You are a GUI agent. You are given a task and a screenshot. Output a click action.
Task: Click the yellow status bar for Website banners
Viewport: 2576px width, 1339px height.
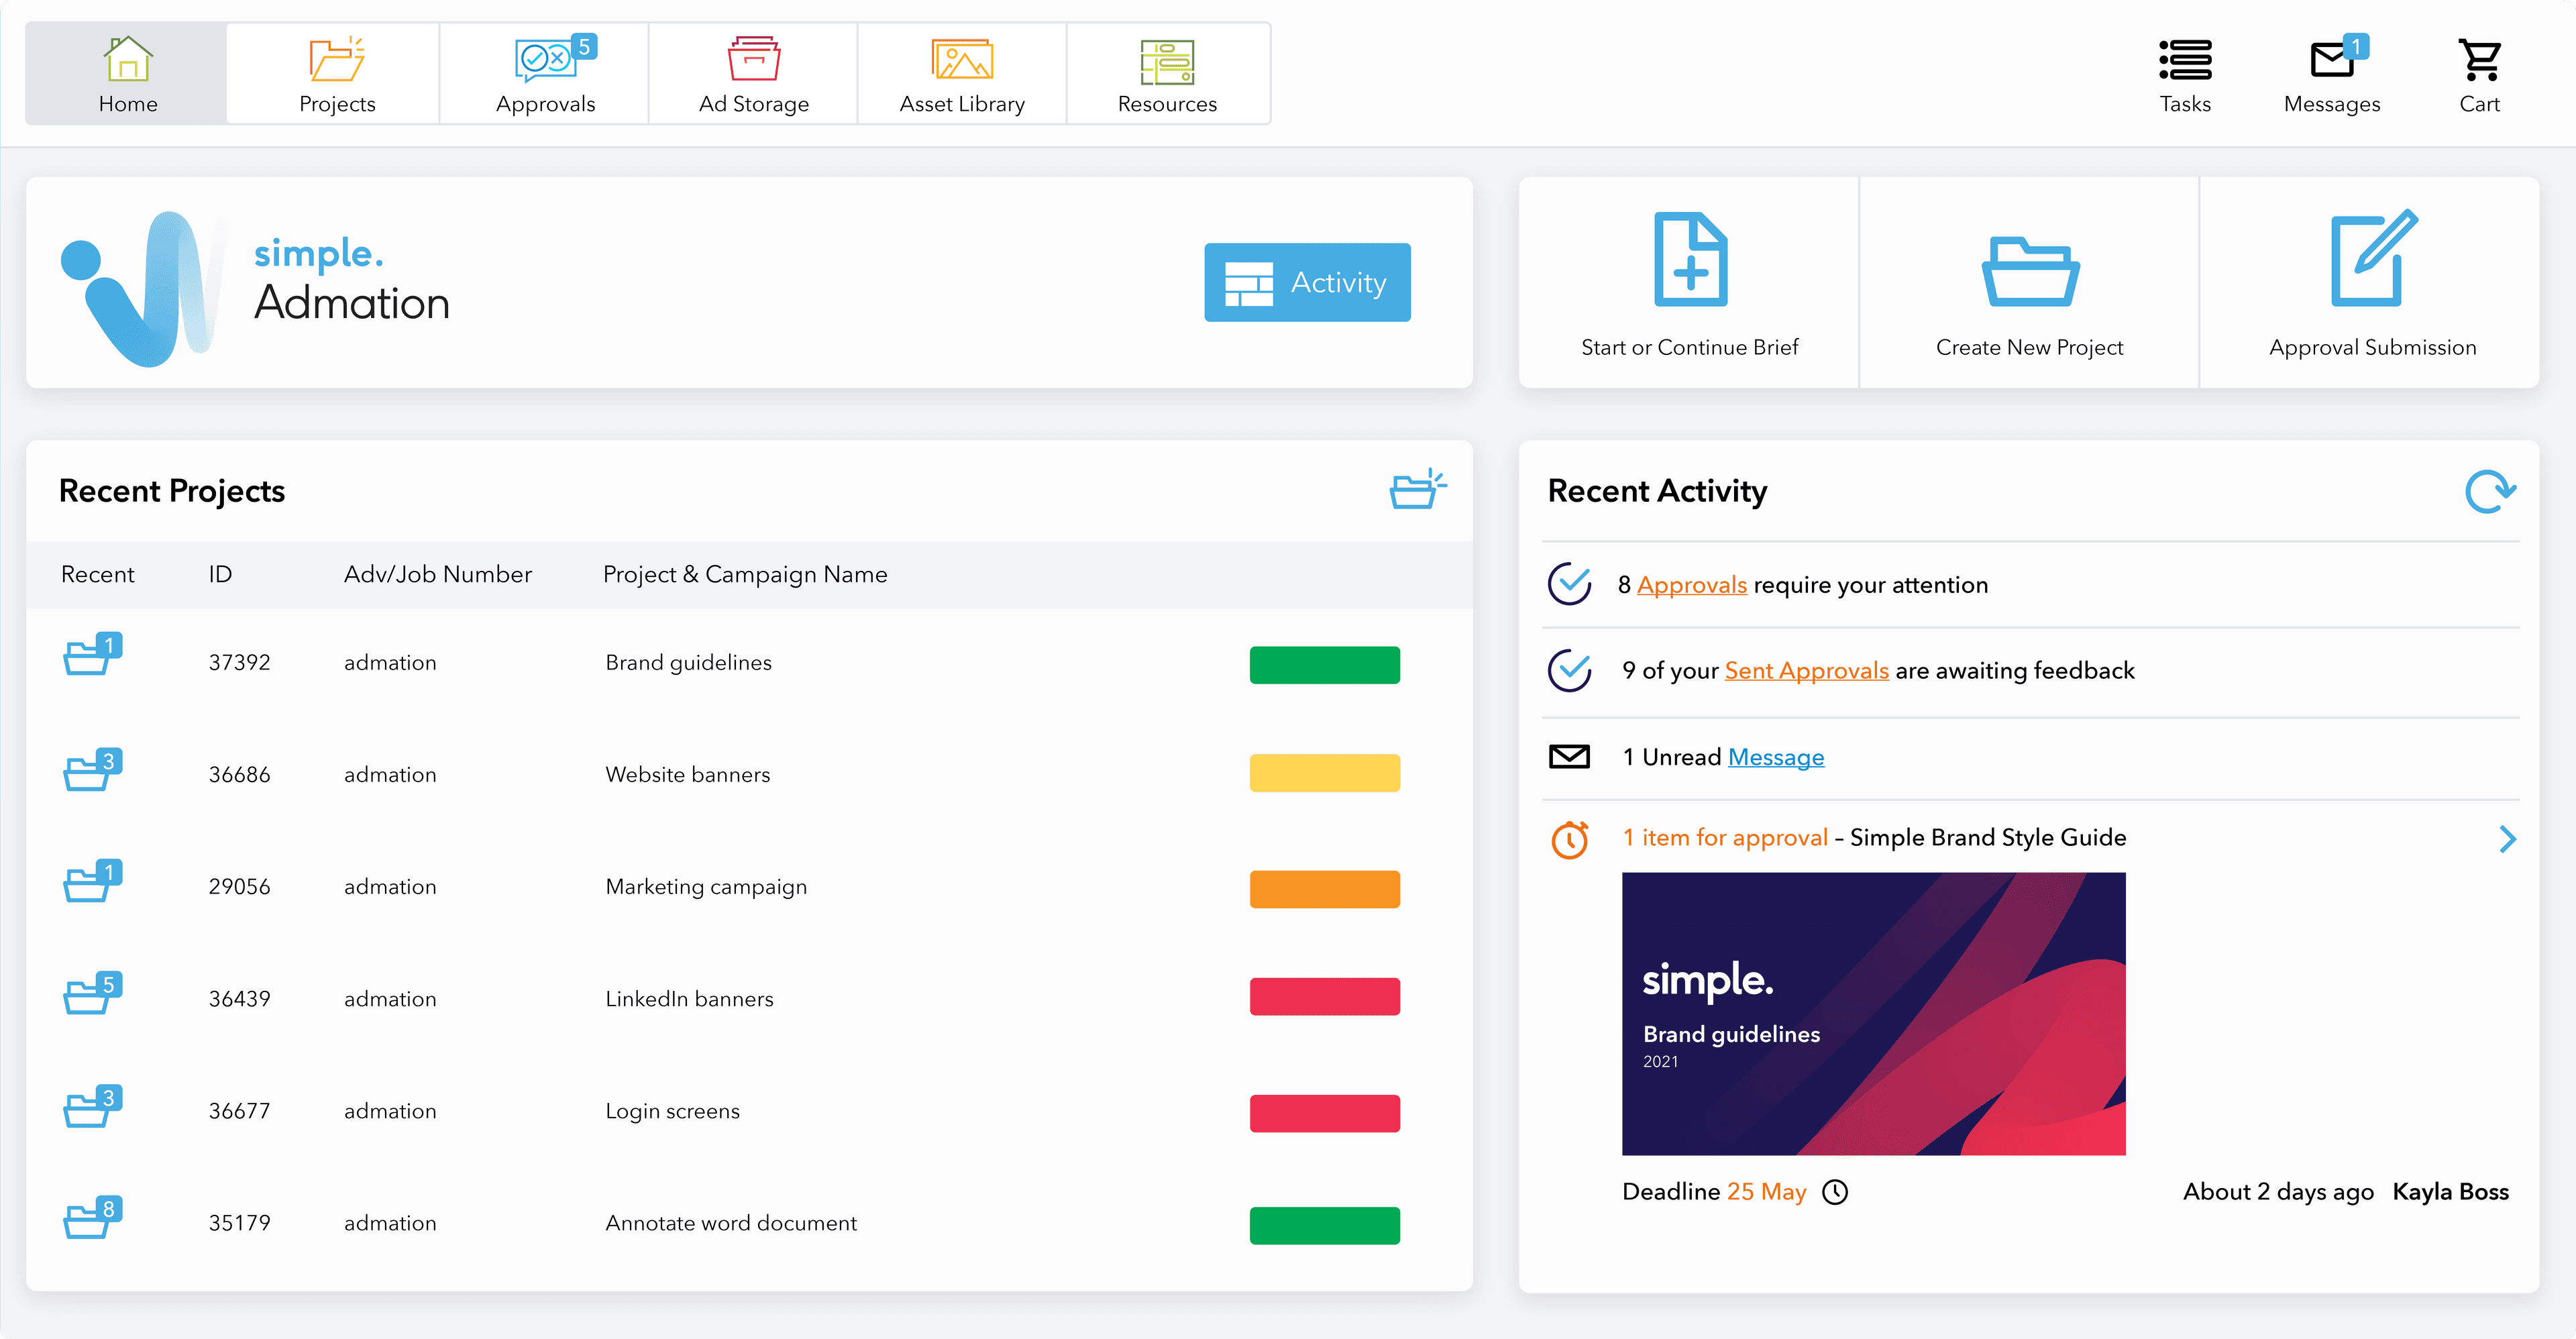pos(1324,773)
